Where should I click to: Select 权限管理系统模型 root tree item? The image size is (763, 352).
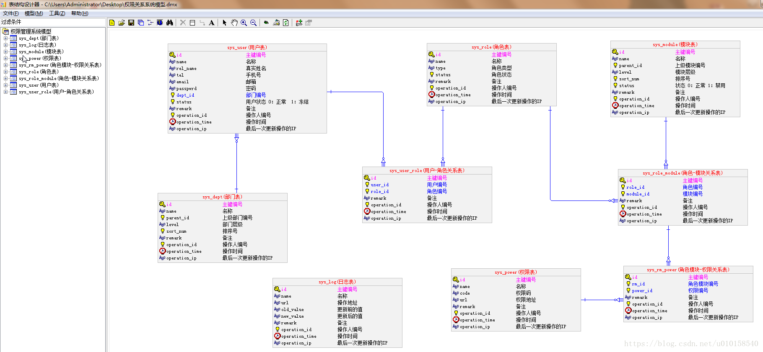[31, 31]
